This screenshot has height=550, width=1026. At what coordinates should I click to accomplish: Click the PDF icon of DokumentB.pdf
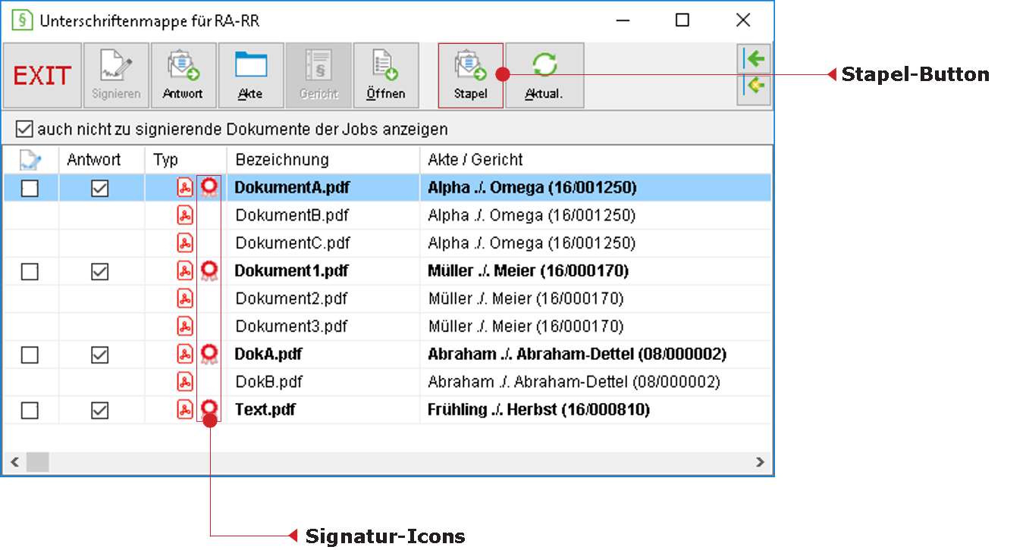[x=185, y=215]
